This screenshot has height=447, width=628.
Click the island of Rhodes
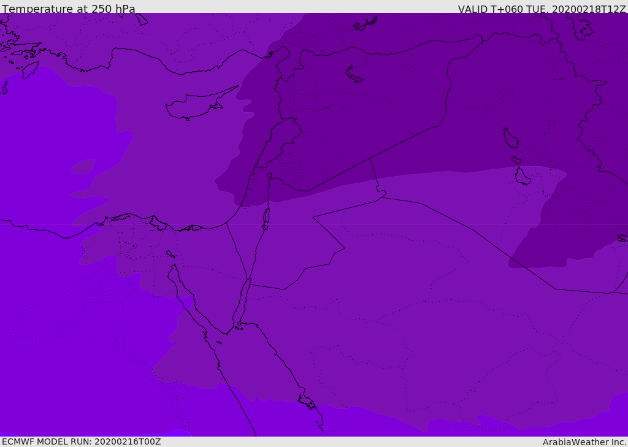29,70
